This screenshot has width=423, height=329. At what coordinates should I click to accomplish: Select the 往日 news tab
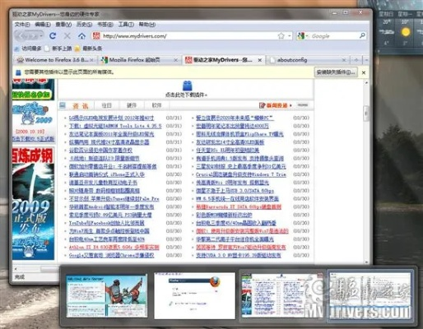[106, 105]
